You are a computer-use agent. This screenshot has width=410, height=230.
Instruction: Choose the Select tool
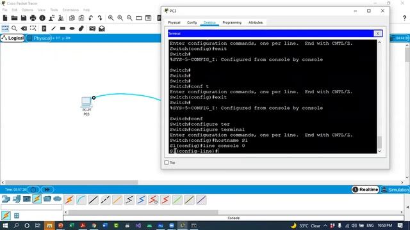(5, 28)
